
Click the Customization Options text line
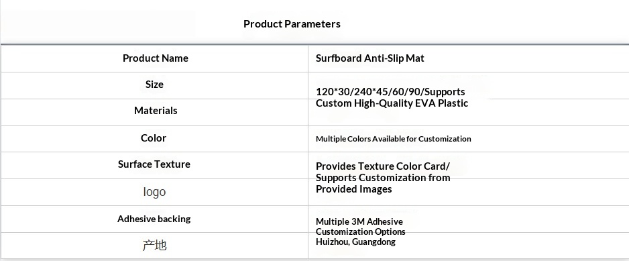point(360,231)
